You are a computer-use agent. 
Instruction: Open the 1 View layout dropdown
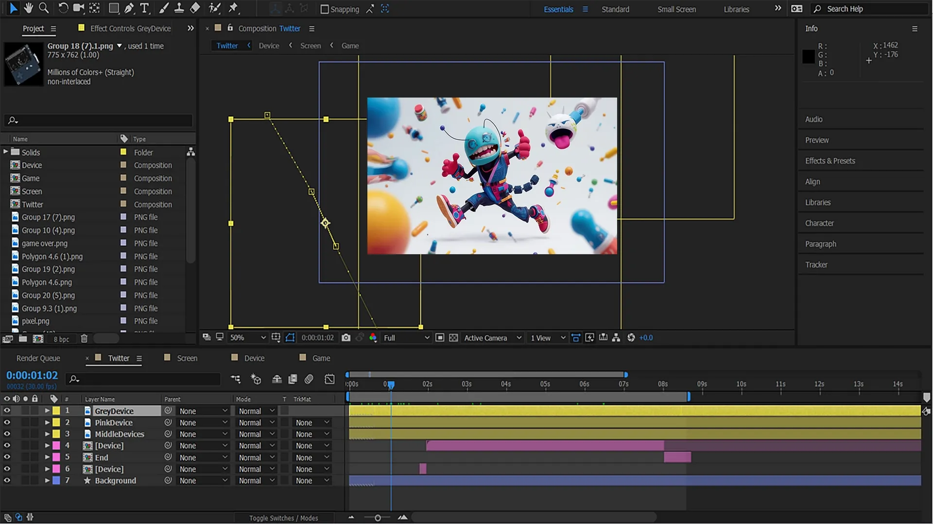[x=548, y=338]
